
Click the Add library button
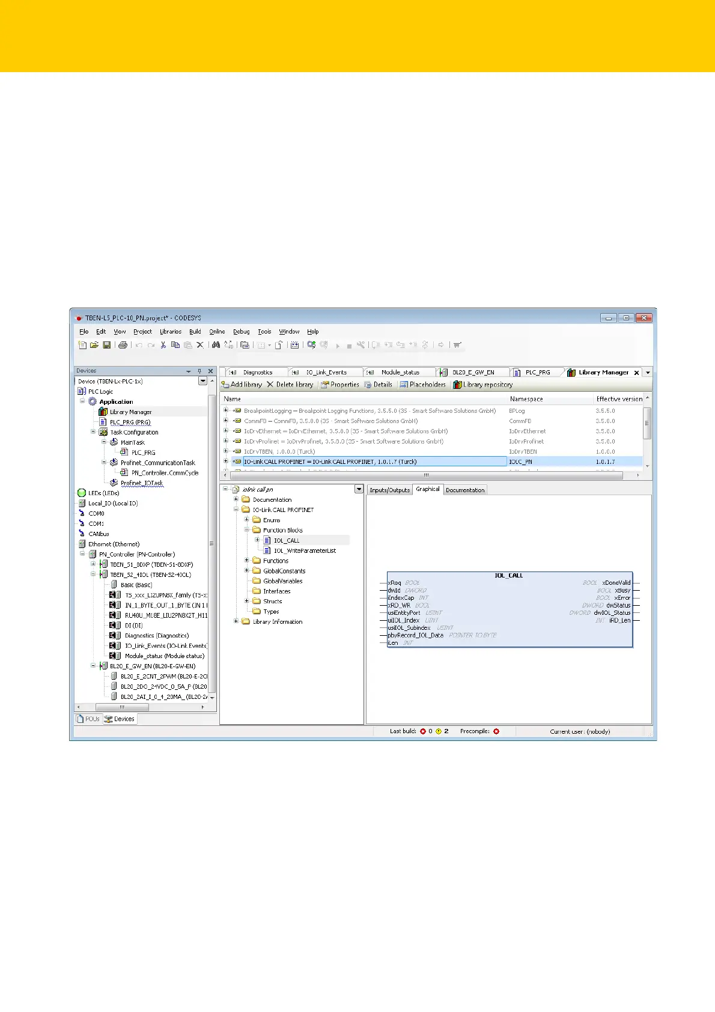pos(242,385)
